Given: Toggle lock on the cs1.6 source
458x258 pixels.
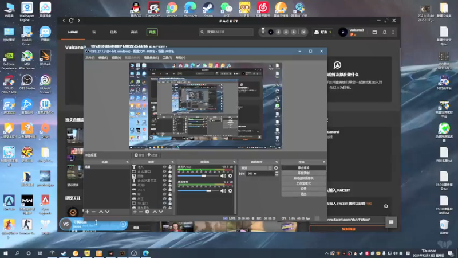Looking at the screenshot, I should 169,190.
